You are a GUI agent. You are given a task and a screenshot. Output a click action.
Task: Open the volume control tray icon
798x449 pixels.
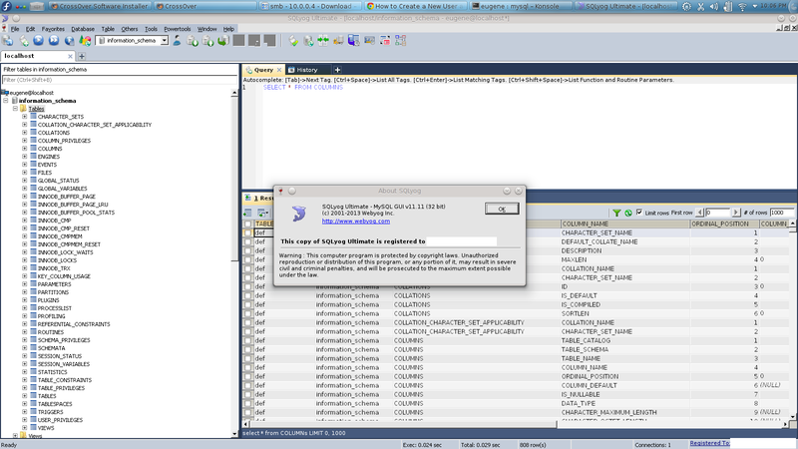714,6
